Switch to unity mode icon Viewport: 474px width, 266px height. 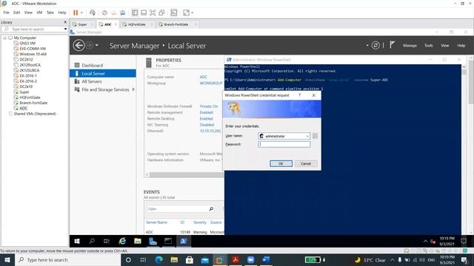[161, 13]
